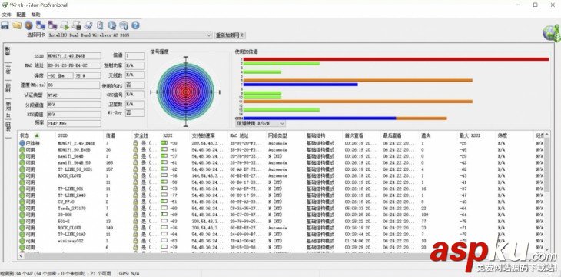The width and height of the screenshot is (561, 277).
Task: Click the lock icon in TP-LINK_5G_9001 row
Action: pos(135,169)
